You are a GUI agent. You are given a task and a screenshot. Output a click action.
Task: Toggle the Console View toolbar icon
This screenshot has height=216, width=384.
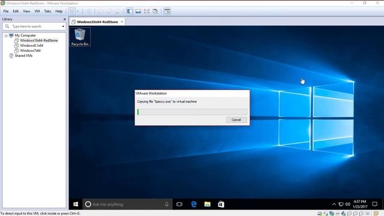[167, 11]
